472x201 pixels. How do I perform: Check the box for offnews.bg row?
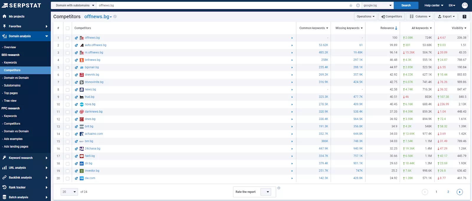(x=68, y=38)
